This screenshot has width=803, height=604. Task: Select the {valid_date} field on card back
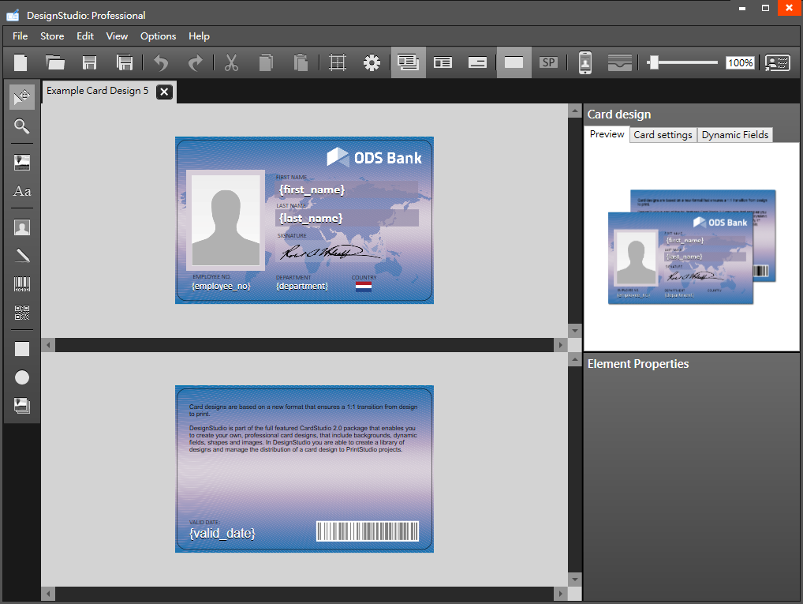[x=222, y=533]
